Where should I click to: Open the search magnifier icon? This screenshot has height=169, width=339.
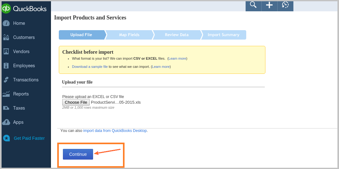pyautogui.click(x=253, y=5)
